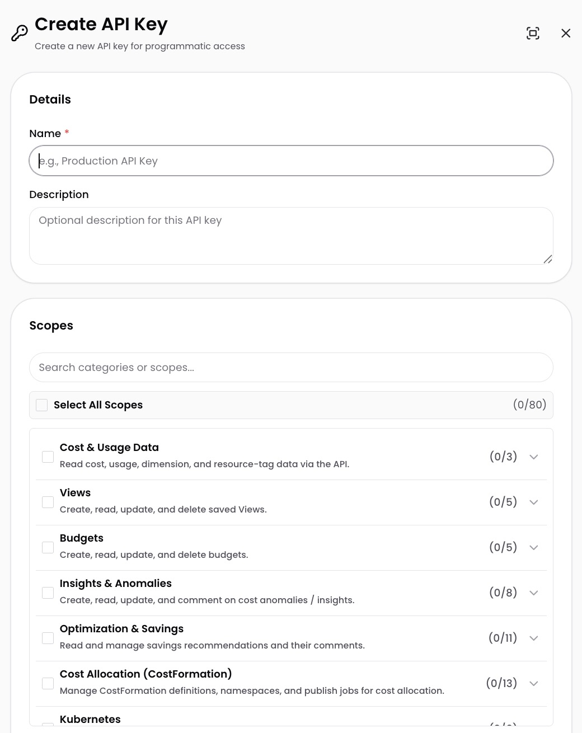The width and height of the screenshot is (582, 733).
Task: Expand the Cost & Usage Data chevron
Action: click(534, 457)
